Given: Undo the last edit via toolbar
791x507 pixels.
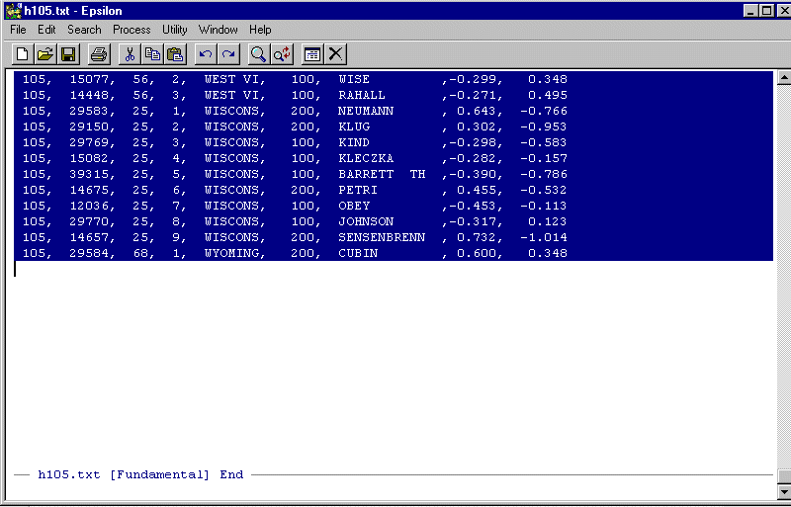Looking at the screenshot, I should [206, 54].
